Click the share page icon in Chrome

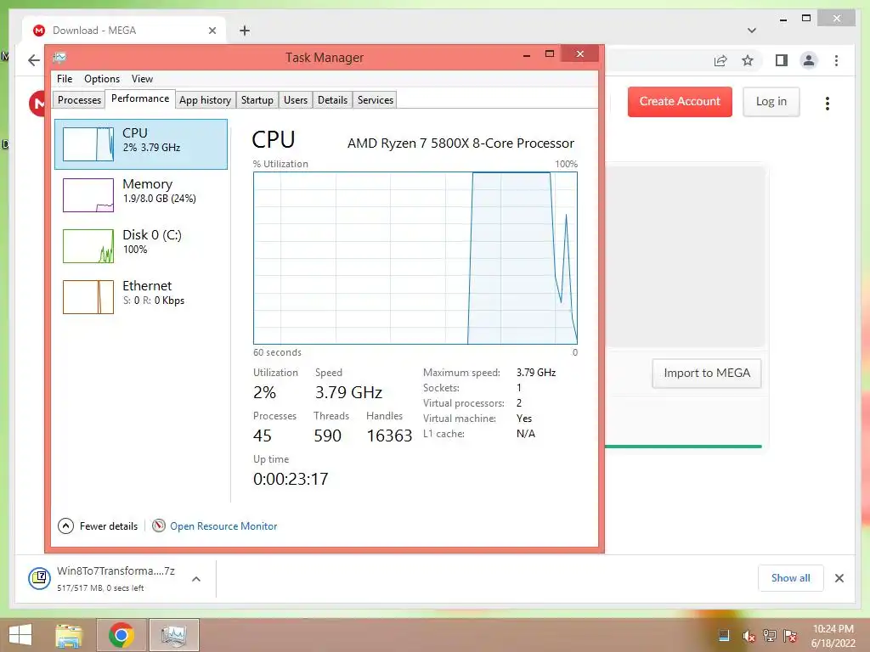pyautogui.click(x=720, y=60)
